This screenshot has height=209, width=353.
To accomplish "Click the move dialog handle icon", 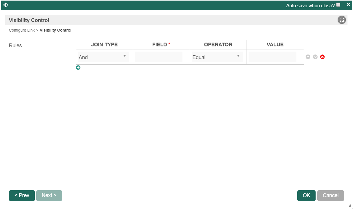I will (6, 5).
